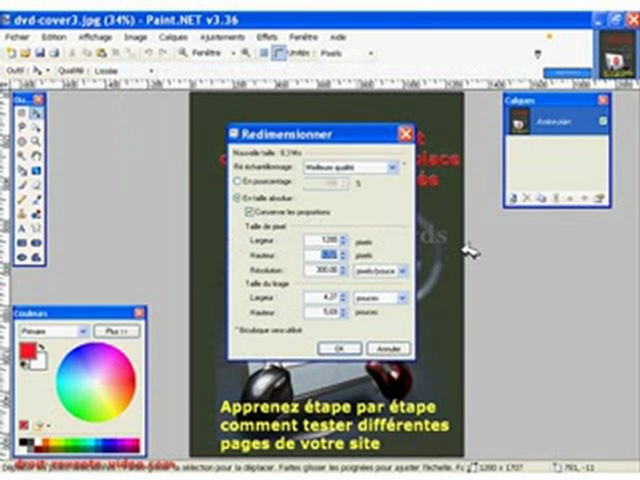
Task: Click the red primary color swatch
Action: pos(28,351)
